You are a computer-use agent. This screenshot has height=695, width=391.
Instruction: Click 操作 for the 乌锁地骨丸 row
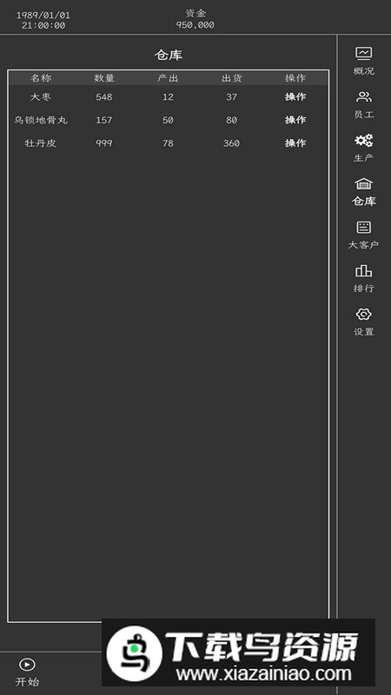click(295, 120)
